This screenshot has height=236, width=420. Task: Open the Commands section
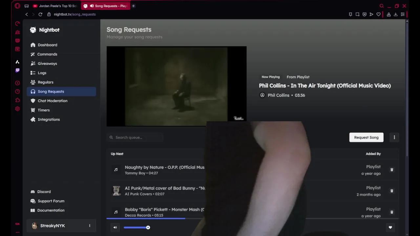click(x=61, y=54)
